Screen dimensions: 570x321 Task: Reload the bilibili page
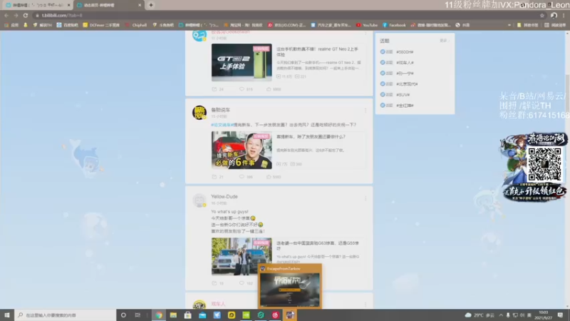pos(26,15)
